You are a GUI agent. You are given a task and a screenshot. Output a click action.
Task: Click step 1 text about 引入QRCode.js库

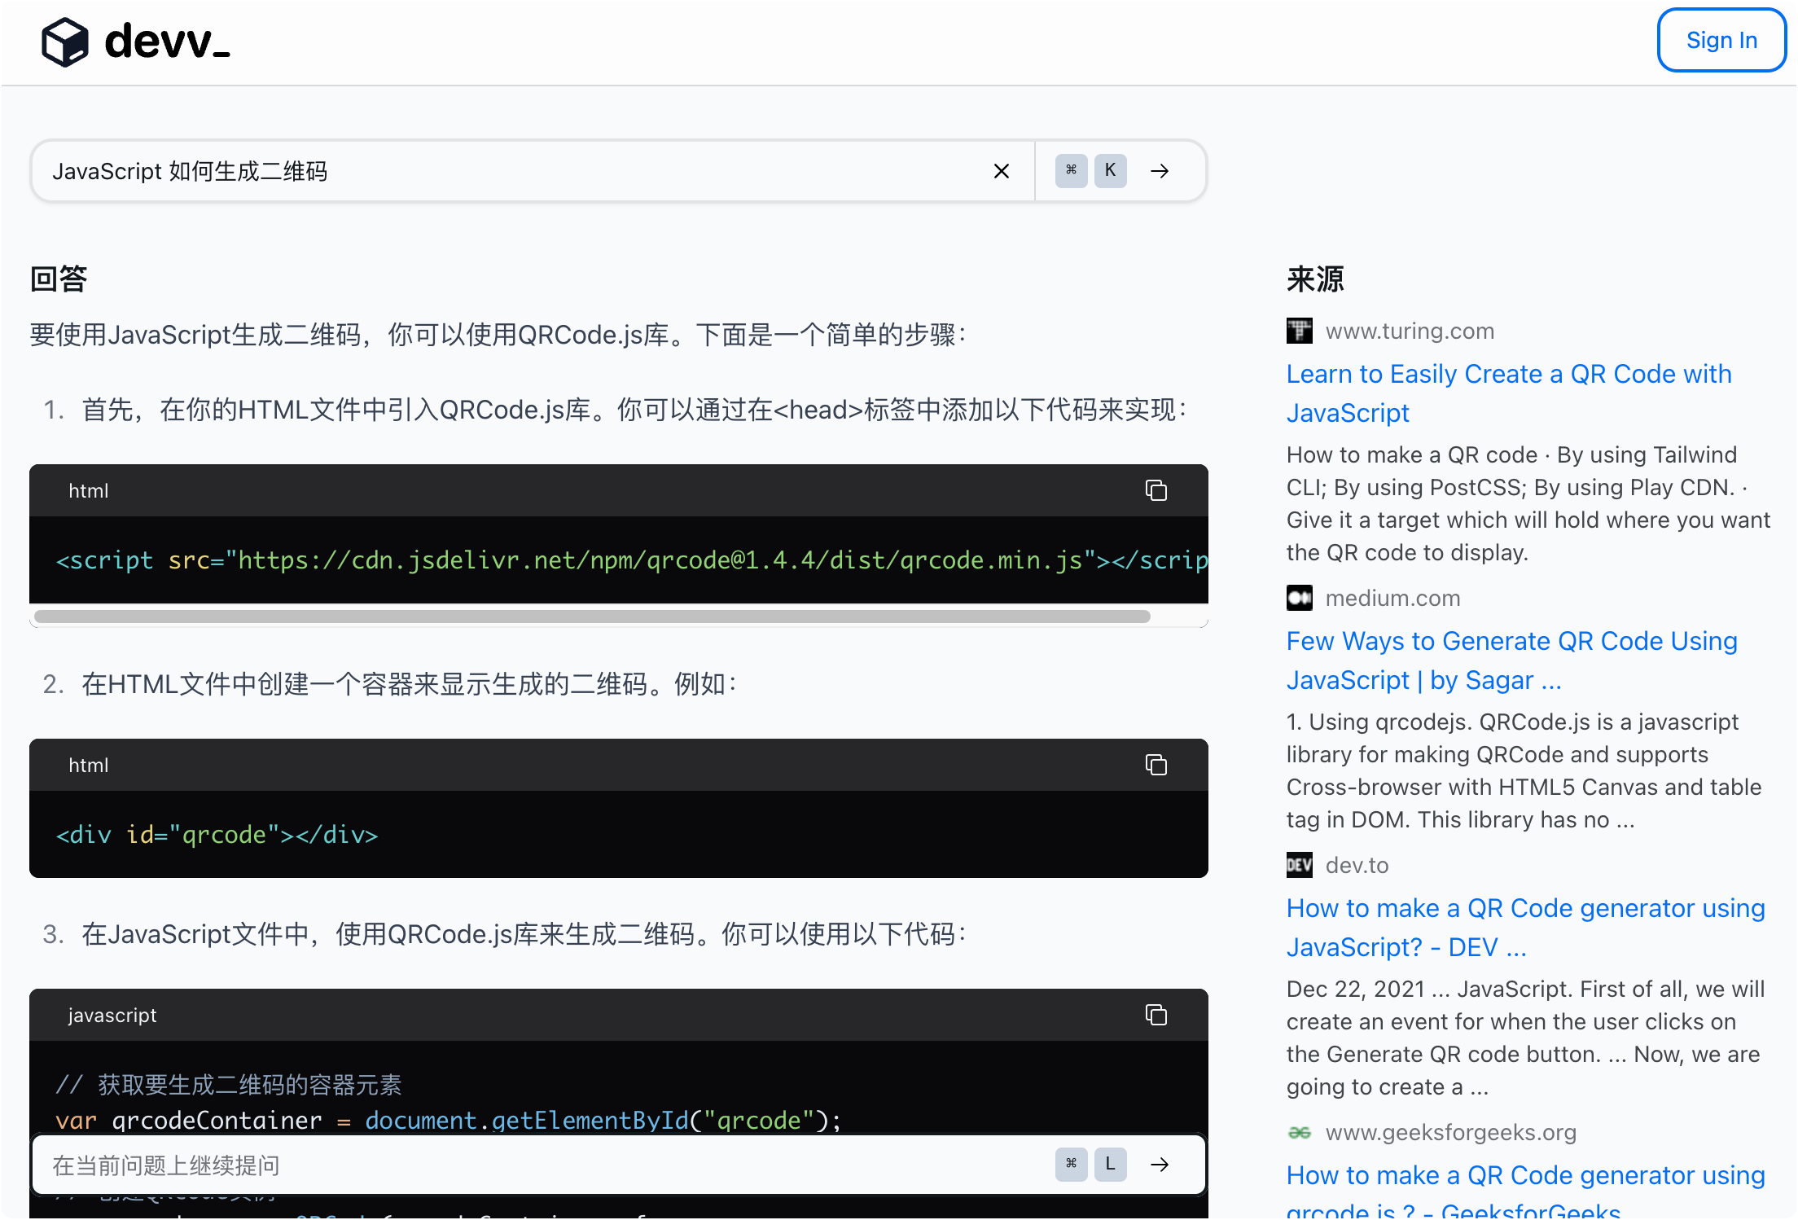635,410
